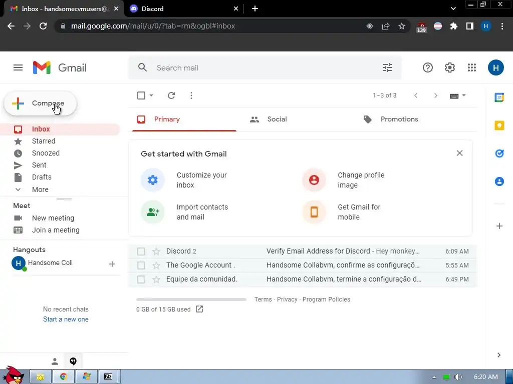Open the Starred folder
Image resolution: width=513 pixels, height=384 pixels.
[x=43, y=141]
